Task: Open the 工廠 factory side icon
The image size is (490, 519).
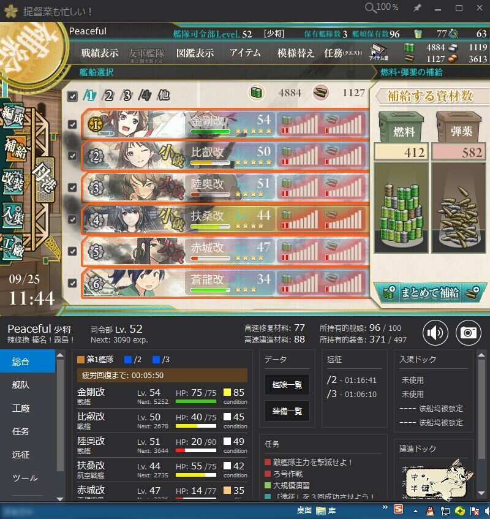Action: click(x=13, y=248)
